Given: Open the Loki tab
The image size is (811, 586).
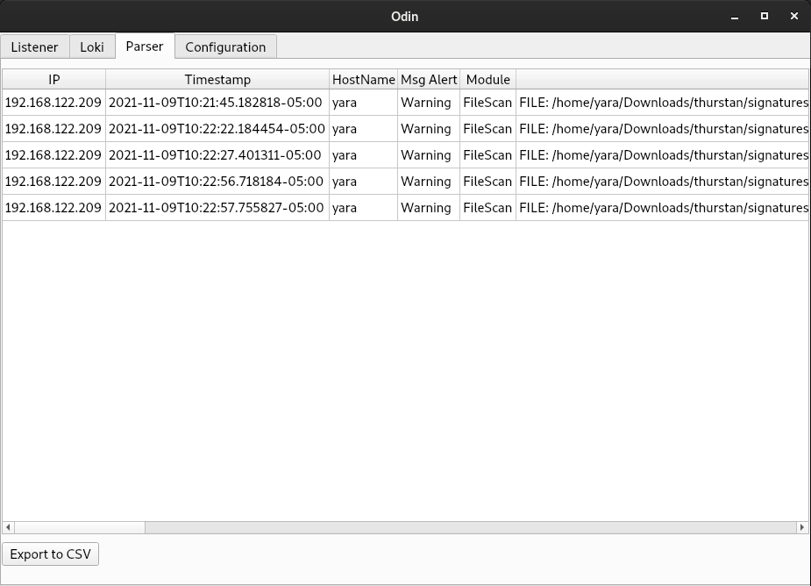Looking at the screenshot, I should coord(92,46).
